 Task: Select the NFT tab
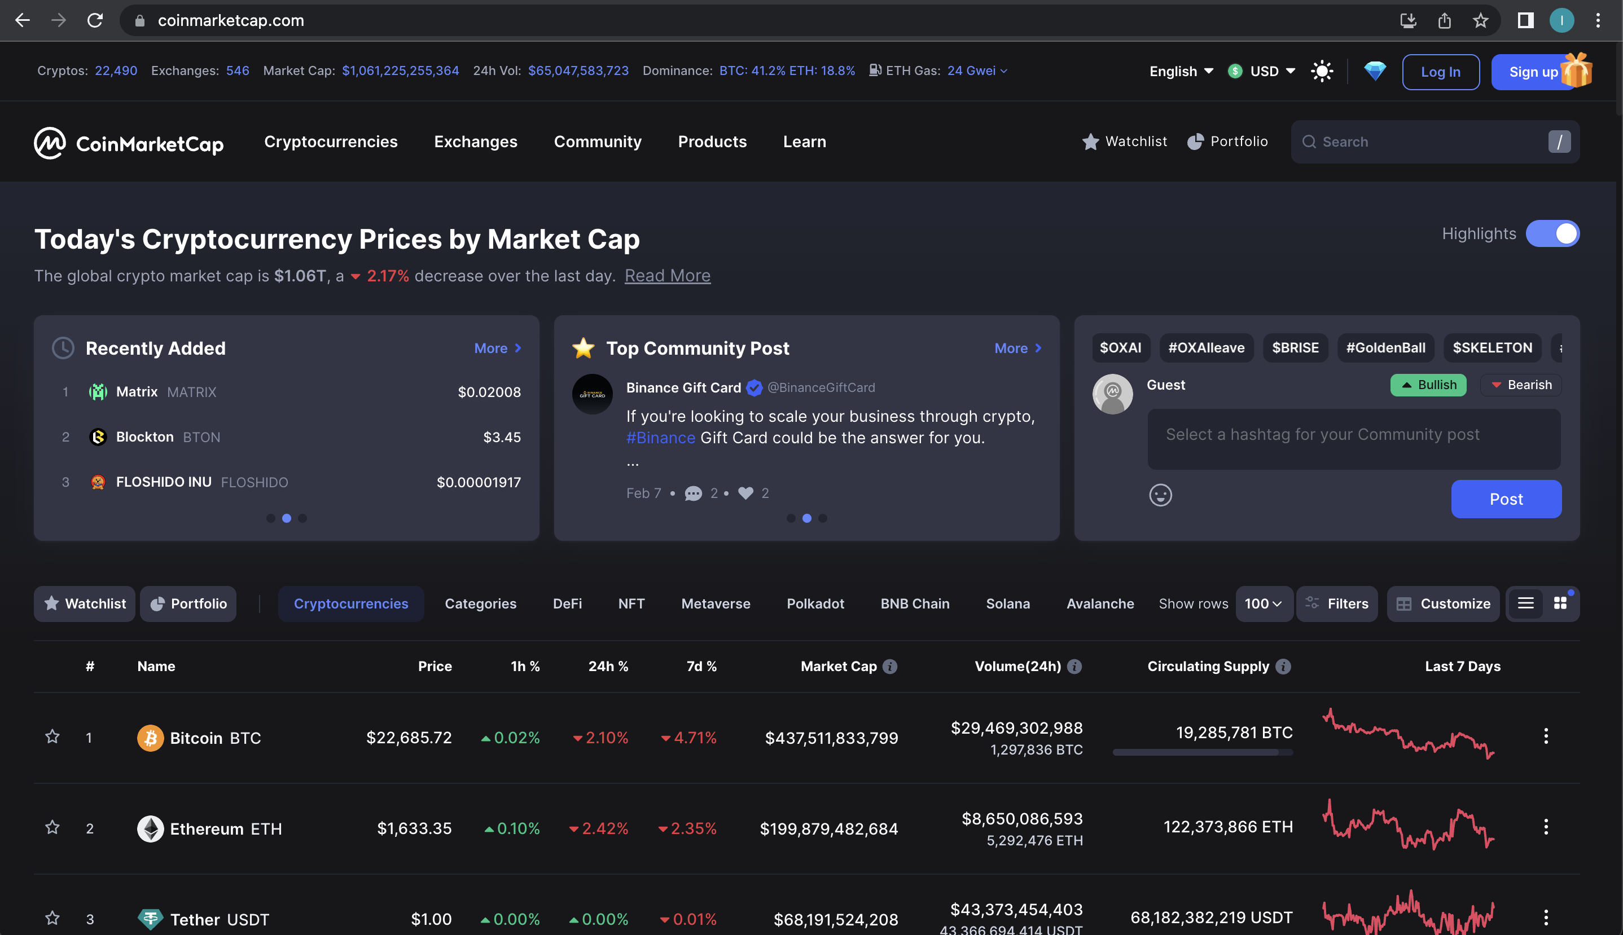pyautogui.click(x=631, y=603)
